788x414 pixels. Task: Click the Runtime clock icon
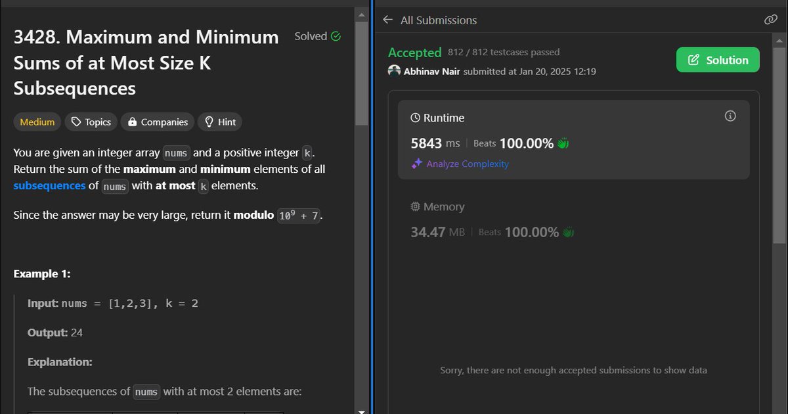tap(414, 118)
